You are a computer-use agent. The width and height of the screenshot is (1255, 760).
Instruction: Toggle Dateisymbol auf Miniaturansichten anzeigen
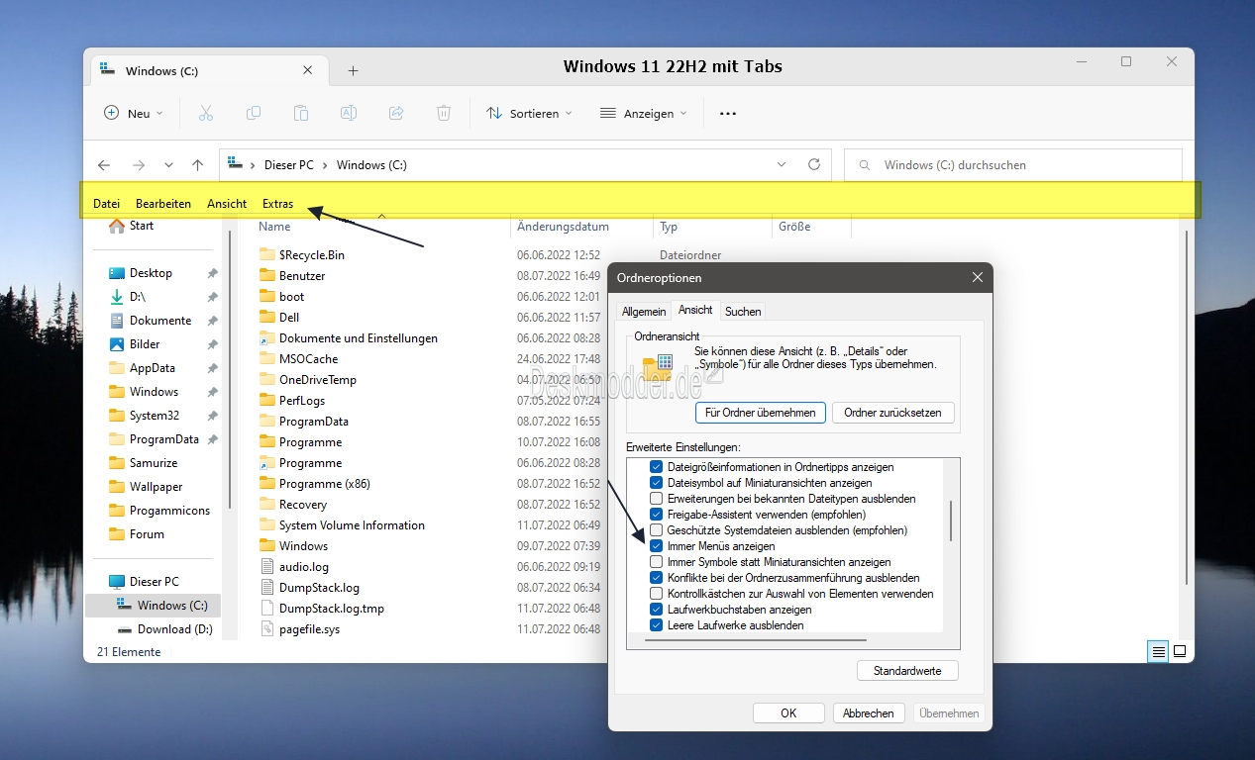pos(656,483)
